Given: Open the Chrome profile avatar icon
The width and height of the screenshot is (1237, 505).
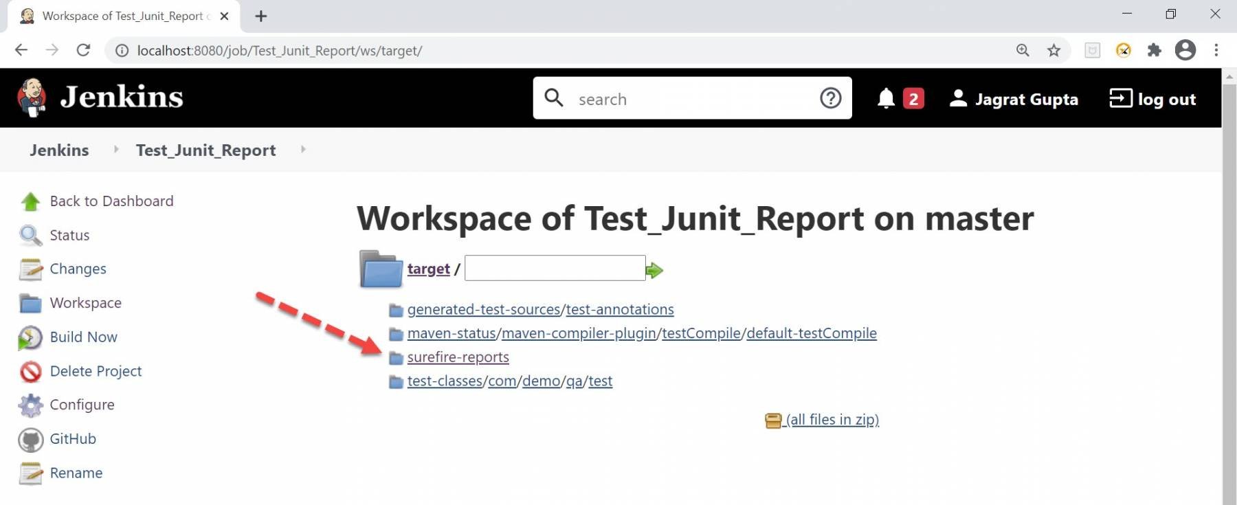Looking at the screenshot, I should (x=1185, y=50).
